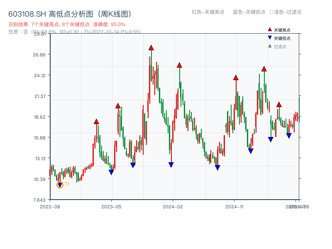Click the highest red key-high marker near the 28 peak
This screenshot has width=332, height=249.
pyautogui.click(x=151, y=48)
